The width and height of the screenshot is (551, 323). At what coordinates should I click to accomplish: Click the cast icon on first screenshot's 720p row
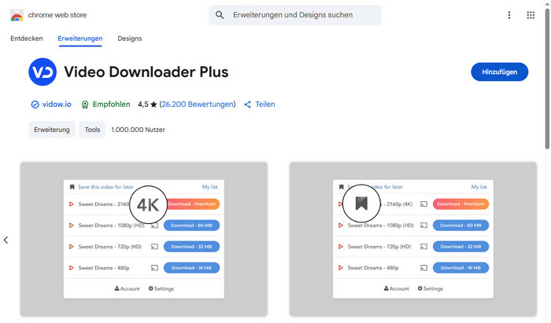(154, 247)
